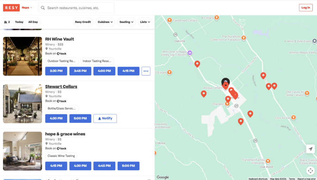Open the All Day time selector
Viewport: 317px width, 180px height.
pos(33,22)
